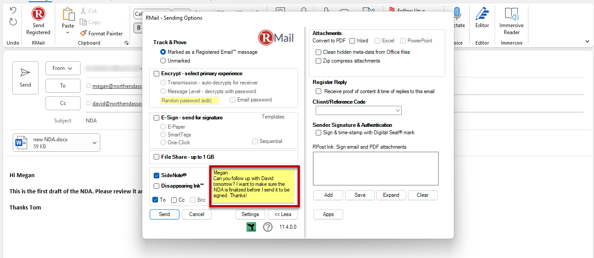
Task: Open the From account selector
Action: click(63, 68)
